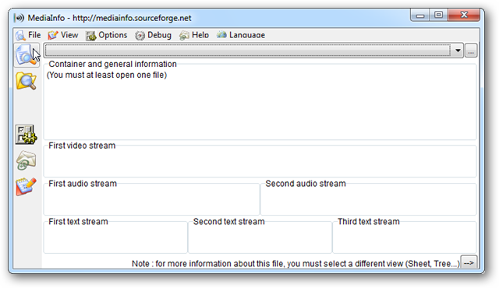Open the File menu
The height and width of the screenshot is (288, 499).
(28, 35)
